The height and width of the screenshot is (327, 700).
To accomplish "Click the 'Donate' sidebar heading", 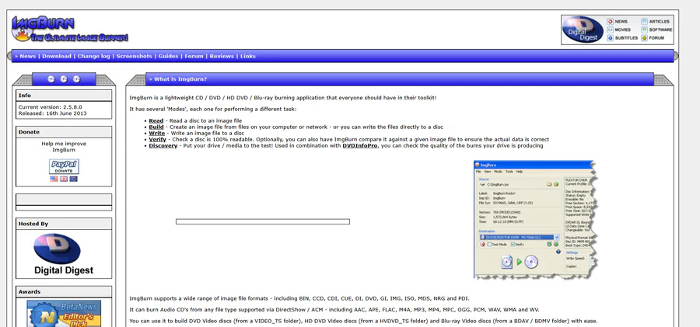I will click(x=64, y=132).
